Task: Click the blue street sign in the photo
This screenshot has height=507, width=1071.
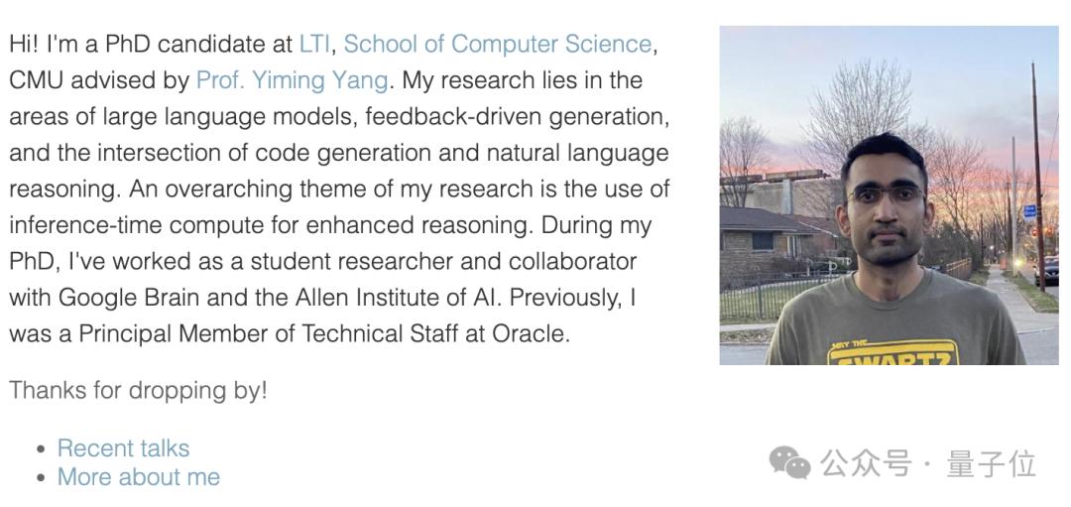Action: coord(1029,210)
